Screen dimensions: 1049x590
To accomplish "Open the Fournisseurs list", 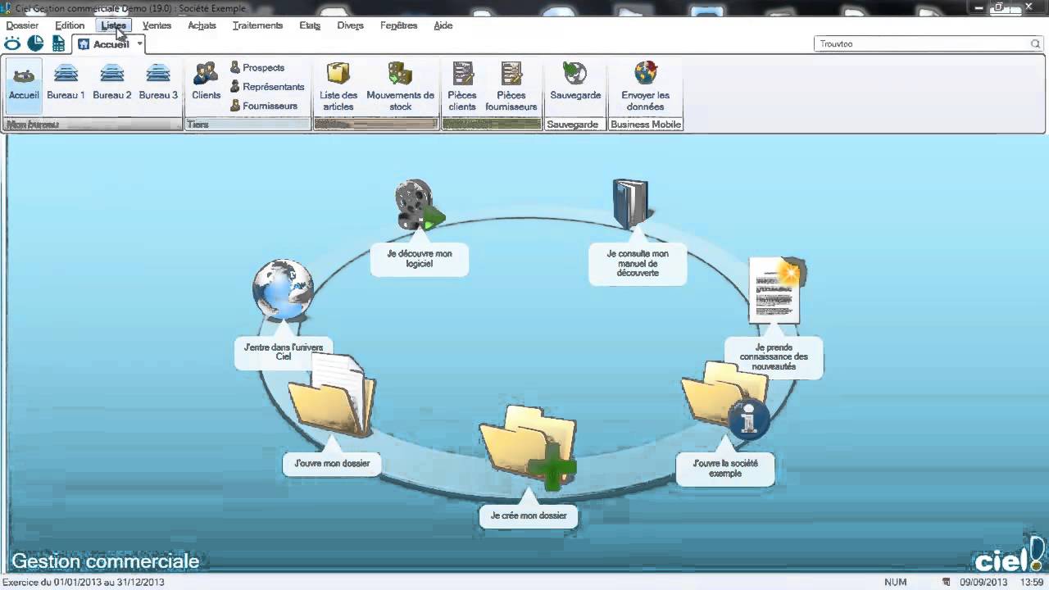I will (x=264, y=106).
